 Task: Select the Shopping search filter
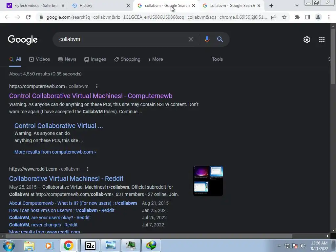127,59
